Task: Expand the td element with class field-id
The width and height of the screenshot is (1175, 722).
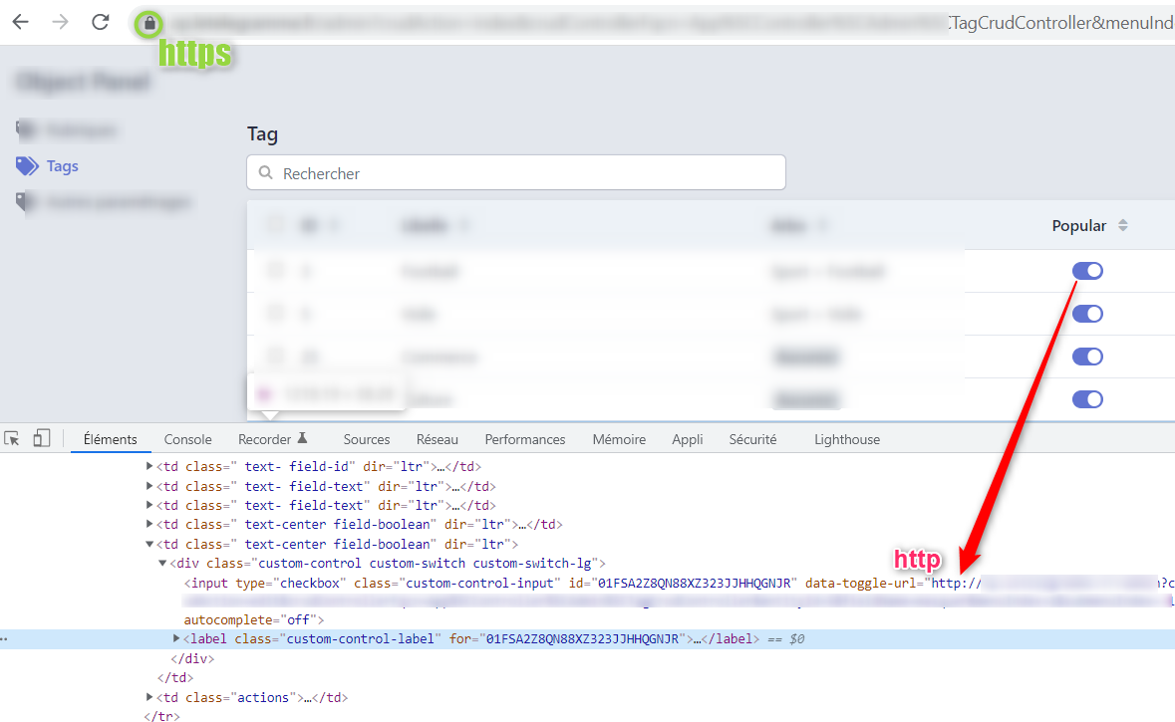Action: (x=148, y=466)
